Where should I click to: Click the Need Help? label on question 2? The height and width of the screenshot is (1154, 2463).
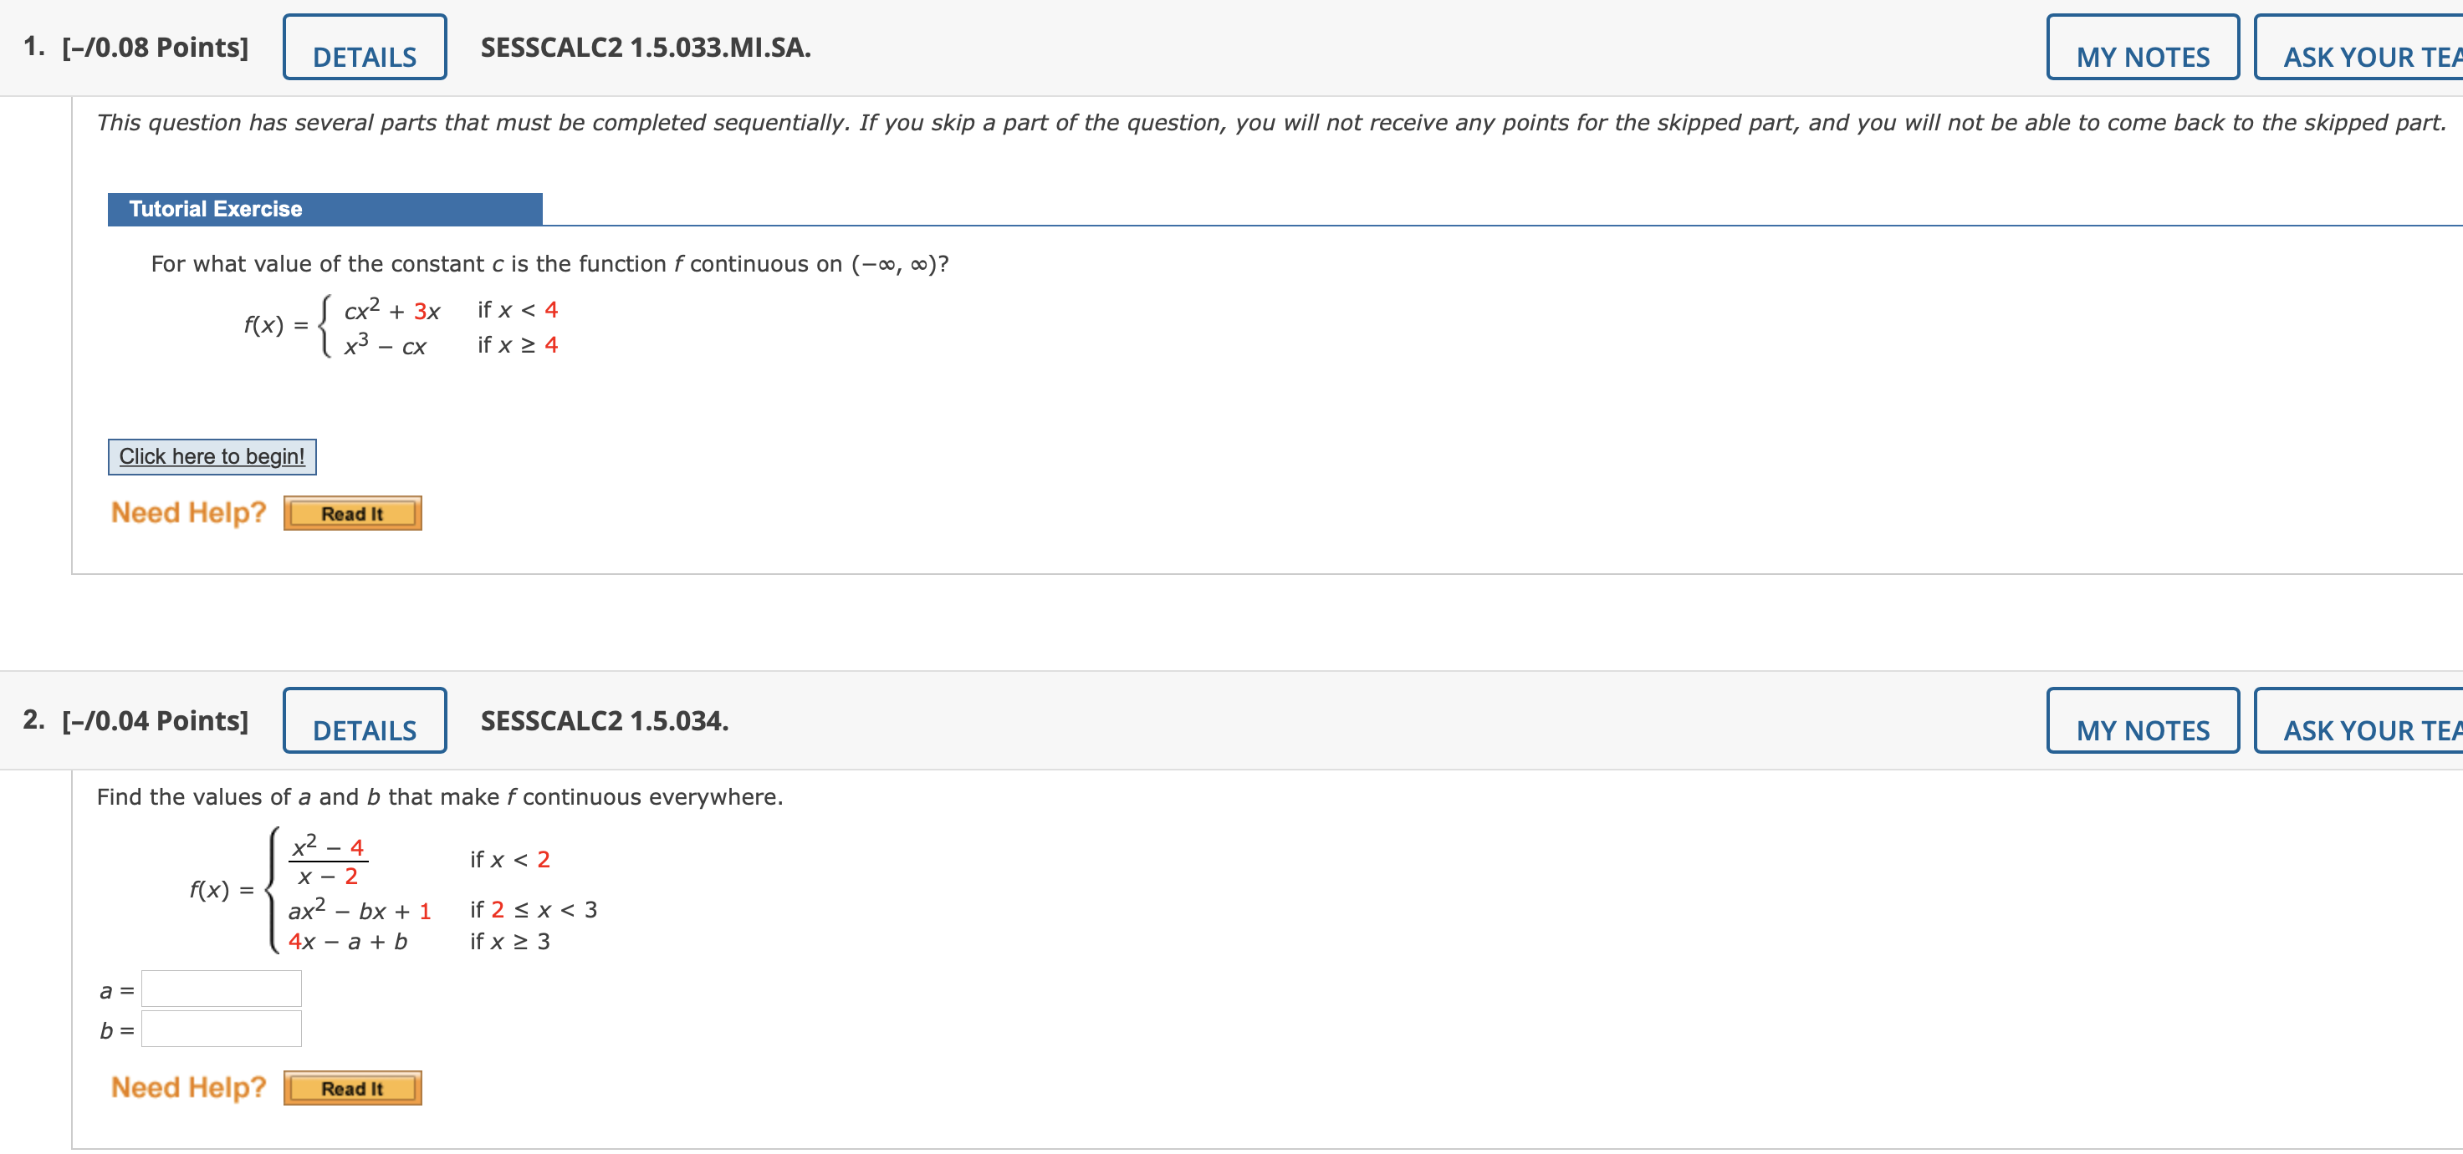[188, 1086]
